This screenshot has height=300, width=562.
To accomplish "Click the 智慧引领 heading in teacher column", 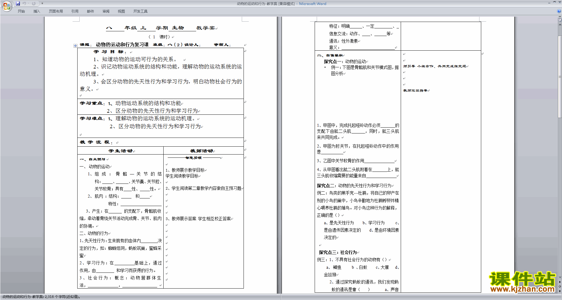I will coord(193,158).
